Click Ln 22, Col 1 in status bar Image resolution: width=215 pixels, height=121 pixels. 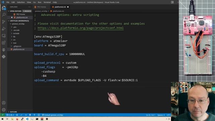pos(150,115)
